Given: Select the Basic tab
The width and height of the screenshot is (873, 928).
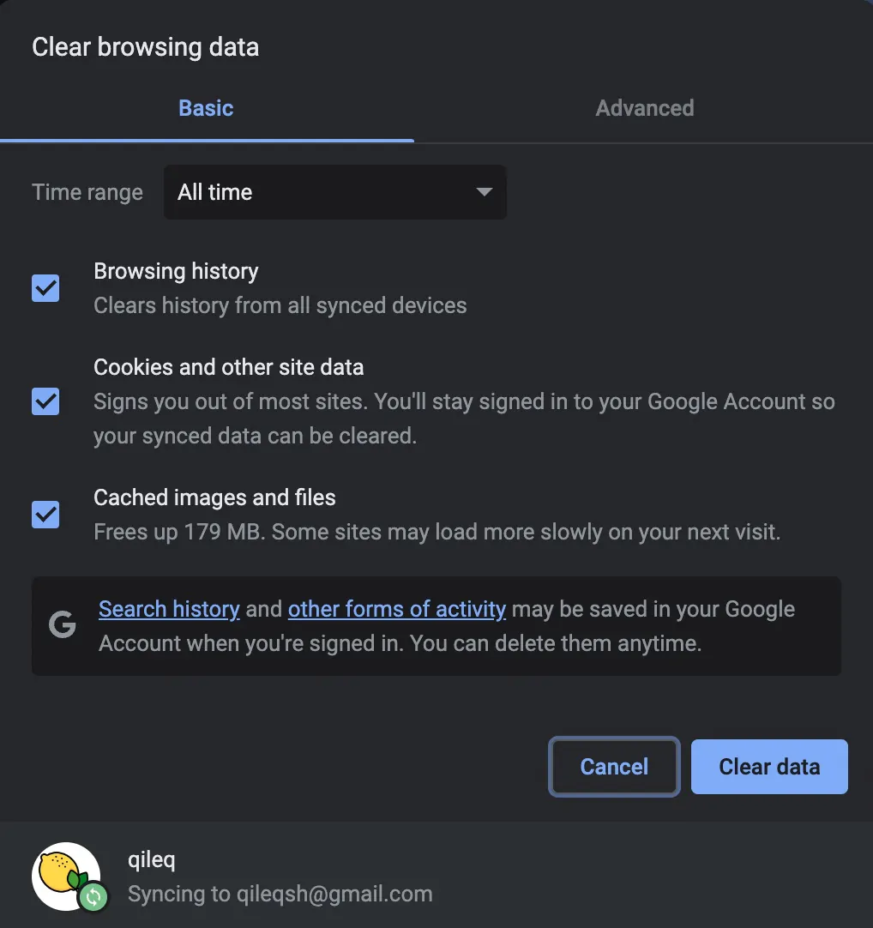Looking at the screenshot, I should pos(206,108).
